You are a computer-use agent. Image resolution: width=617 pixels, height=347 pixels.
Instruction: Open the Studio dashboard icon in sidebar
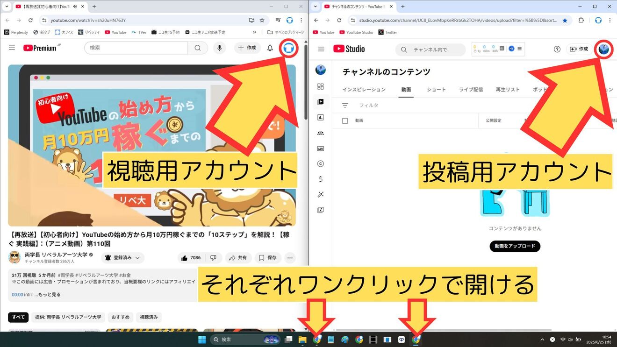coord(321,86)
